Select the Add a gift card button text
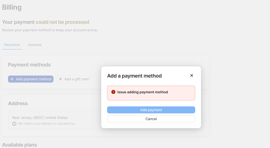The width and height of the screenshot is (270, 148). pyautogui.click(x=76, y=79)
